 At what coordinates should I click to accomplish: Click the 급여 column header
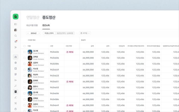[92, 46]
